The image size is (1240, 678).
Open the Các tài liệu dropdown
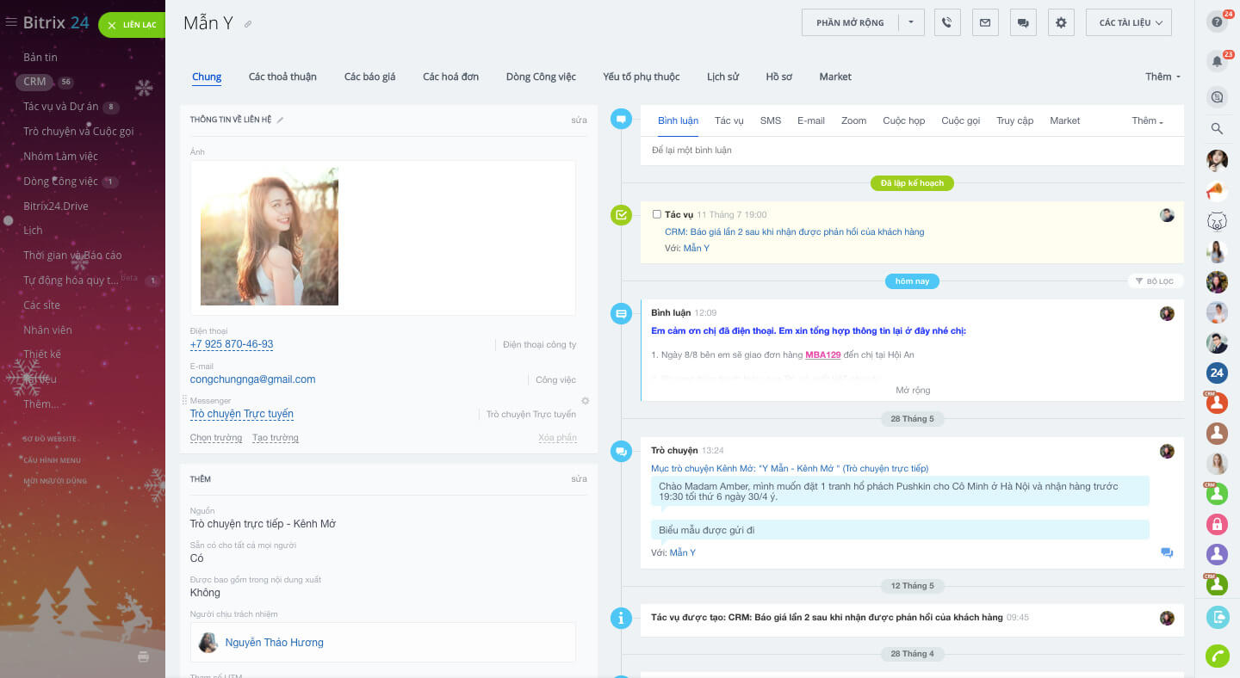coord(1129,22)
